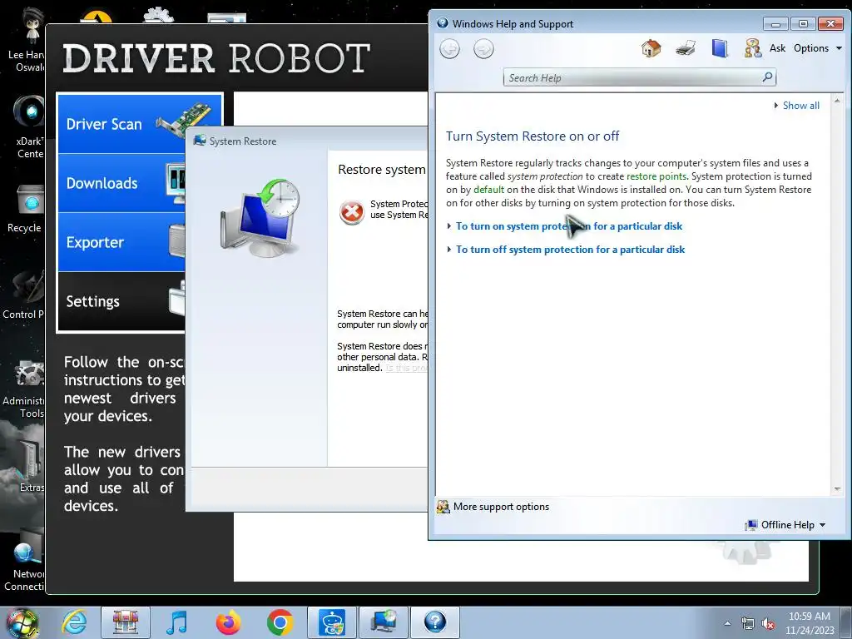Open the Recycle Bin desktop icon

click(26, 209)
